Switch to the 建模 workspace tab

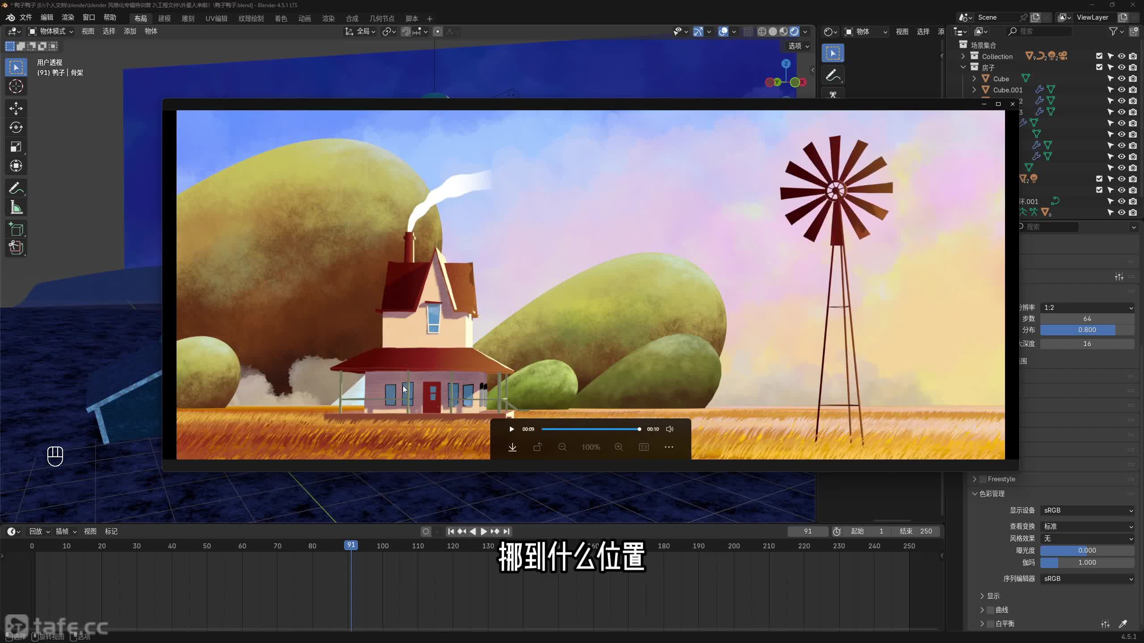[x=164, y=18]
